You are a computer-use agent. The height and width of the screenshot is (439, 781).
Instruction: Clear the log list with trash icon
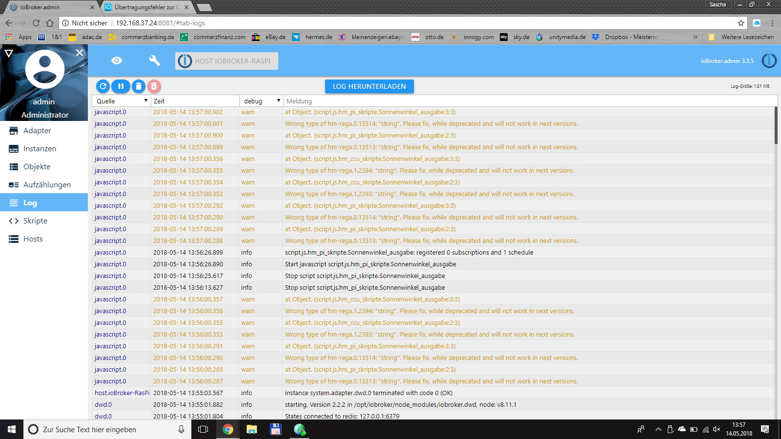(x=139, y=86)
